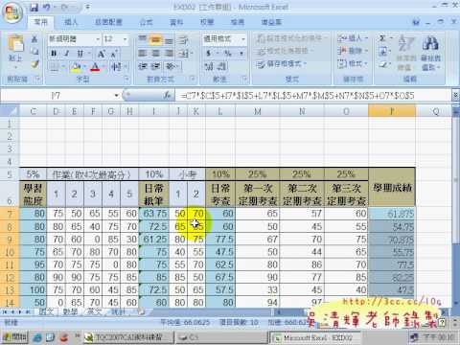The height and width of the screenshot is (345, 460).
Task: Click the Increase Font Size icon
Action: pos(102,54)
